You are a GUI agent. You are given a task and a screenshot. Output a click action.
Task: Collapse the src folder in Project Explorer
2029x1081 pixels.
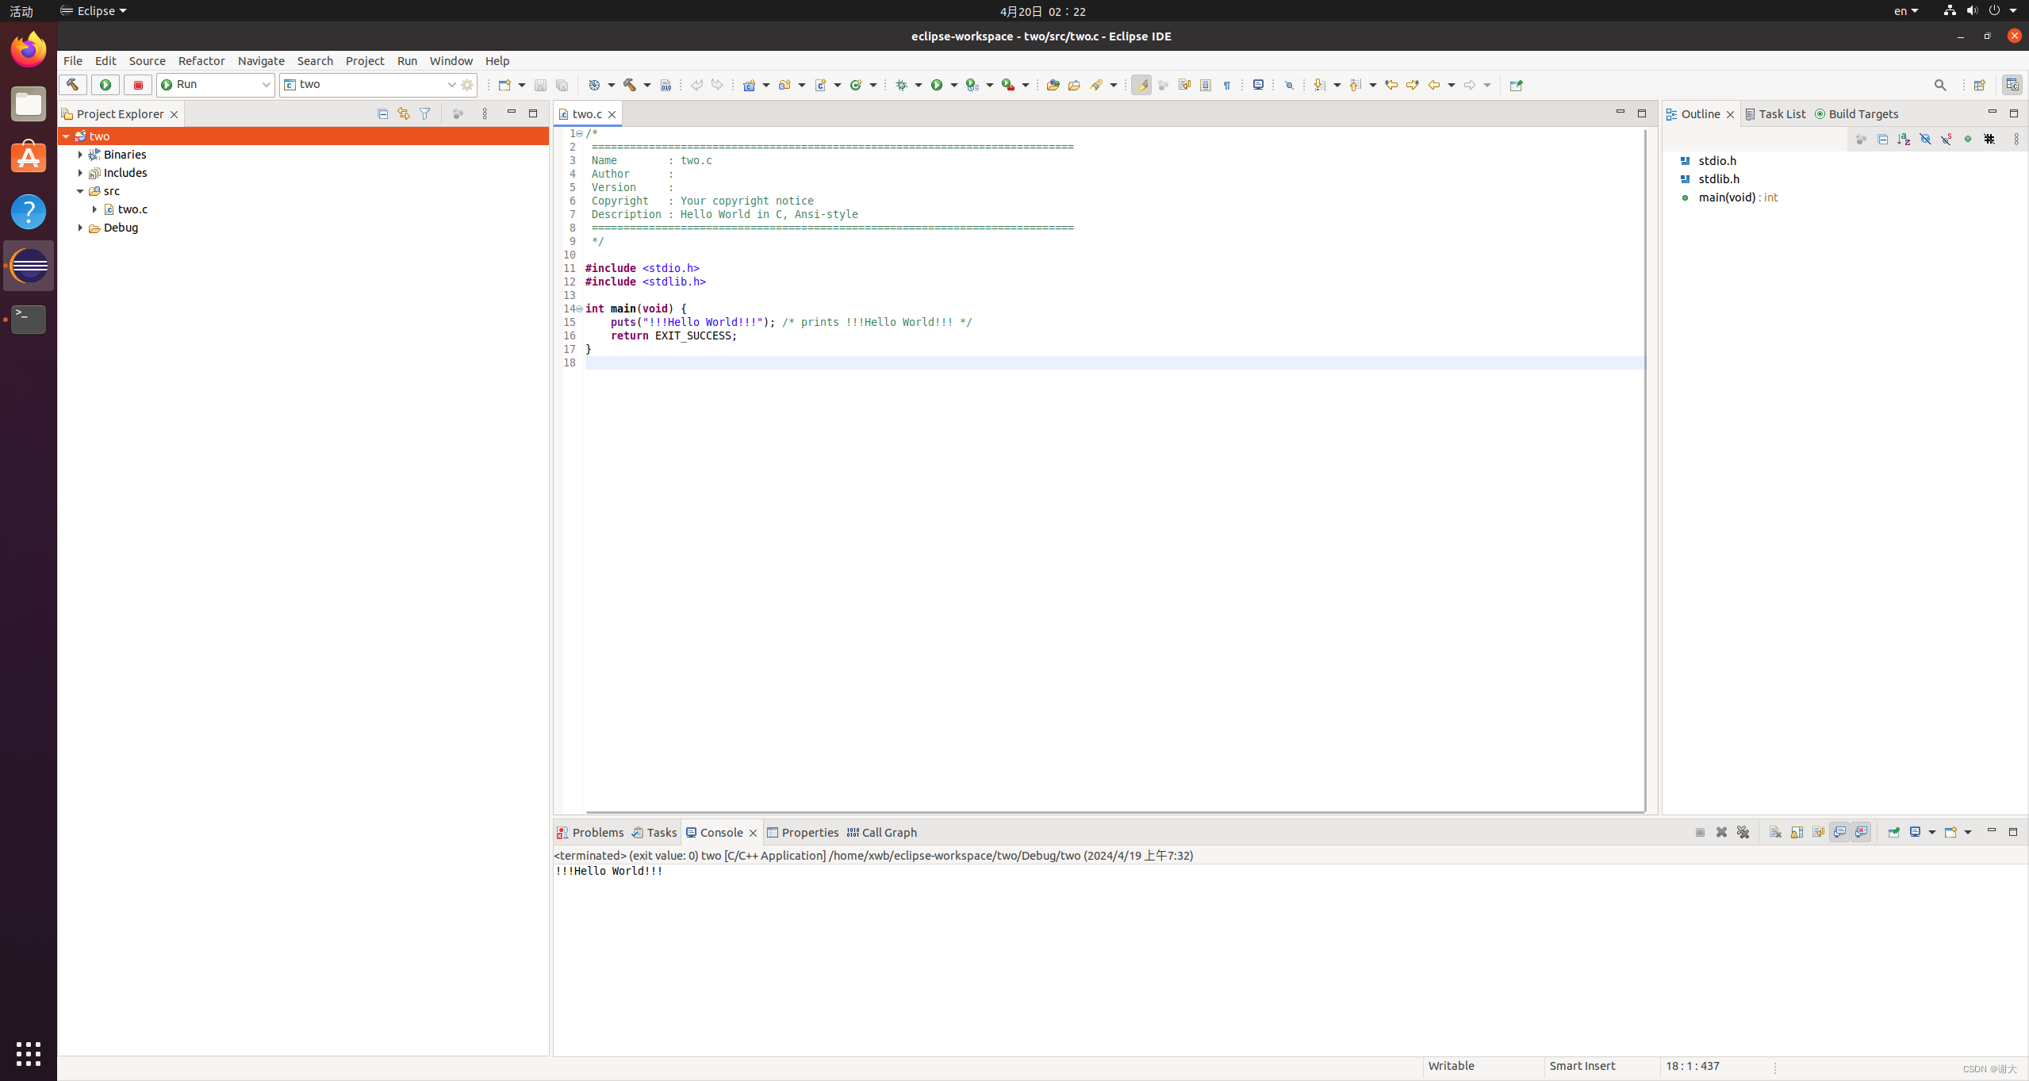[x=80, y=191]
